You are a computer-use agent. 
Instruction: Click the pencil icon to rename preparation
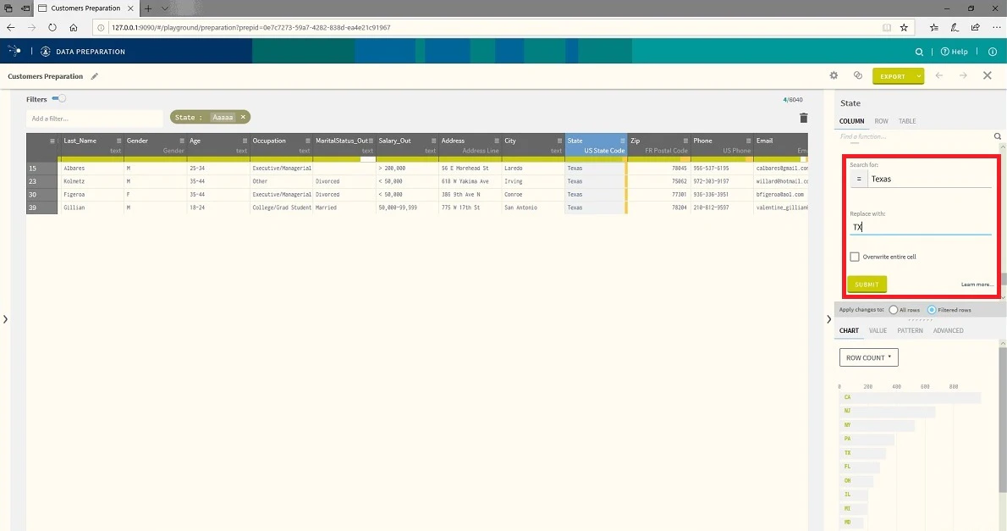[95, 76]
